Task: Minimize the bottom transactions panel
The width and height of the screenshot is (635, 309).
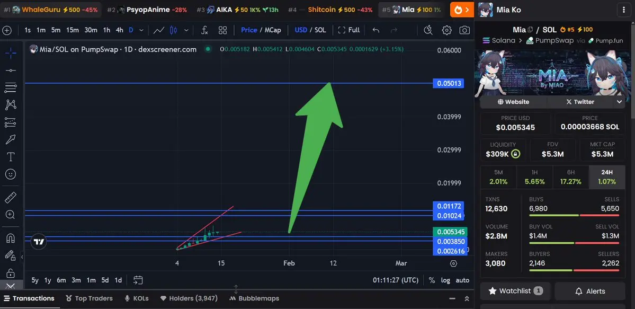Action: pyautogui.click(x=452, y=298)
